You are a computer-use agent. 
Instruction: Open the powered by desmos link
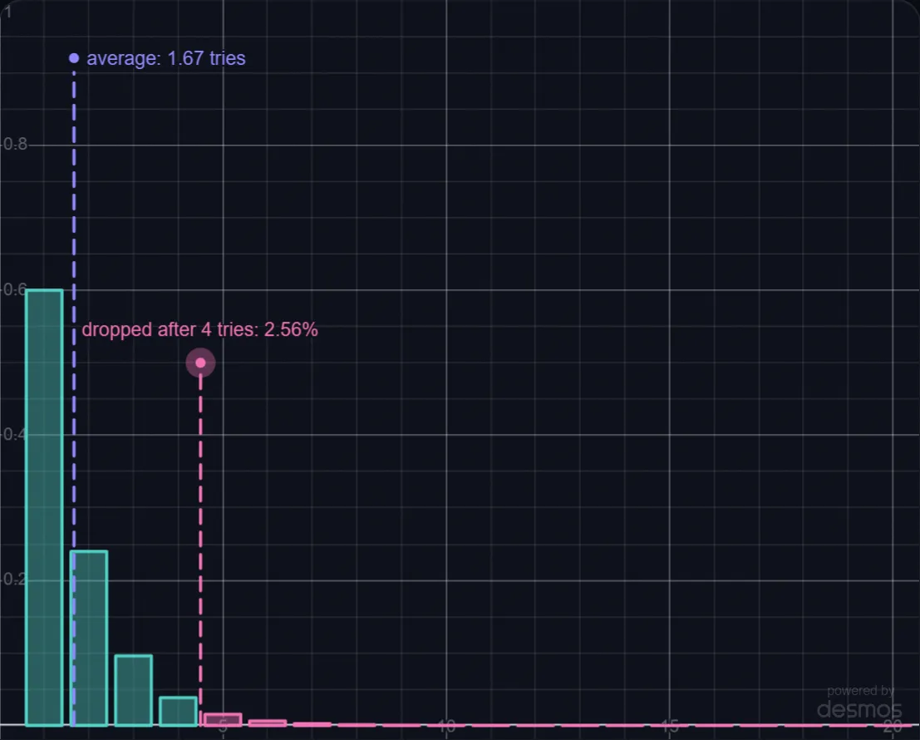(859, 703)
